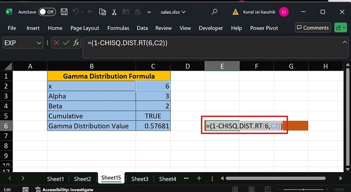The width and height of the screenshot is (351, 192).
Task: Click cell C2 containing value 6
Action: click(x=153, y=86)
